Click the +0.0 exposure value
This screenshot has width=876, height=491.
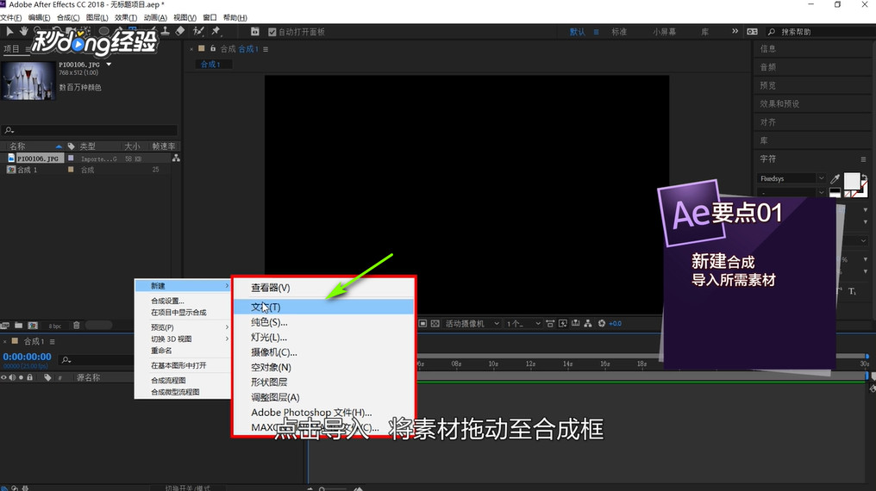(615, 324)
